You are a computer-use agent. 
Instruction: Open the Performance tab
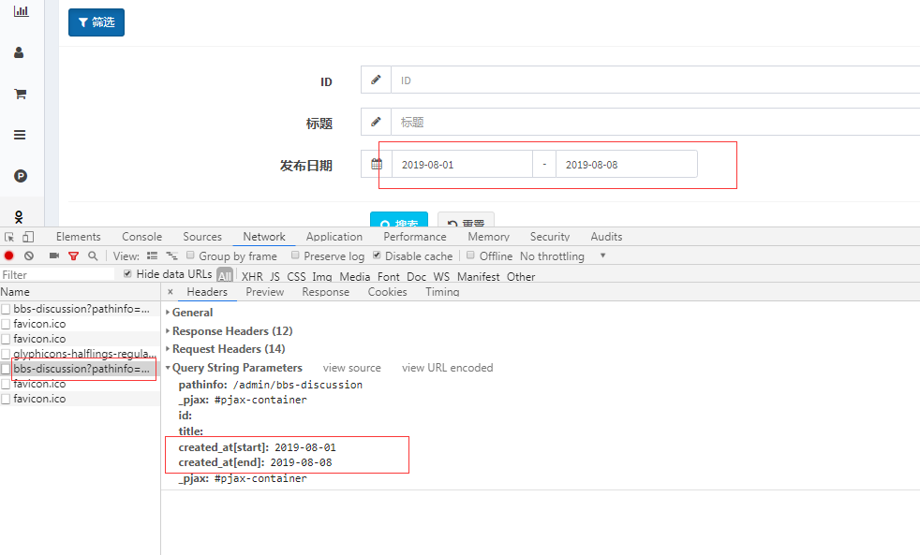point(415,237)
